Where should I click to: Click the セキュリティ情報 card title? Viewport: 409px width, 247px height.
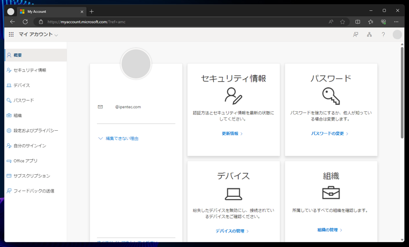coord(234,79)
